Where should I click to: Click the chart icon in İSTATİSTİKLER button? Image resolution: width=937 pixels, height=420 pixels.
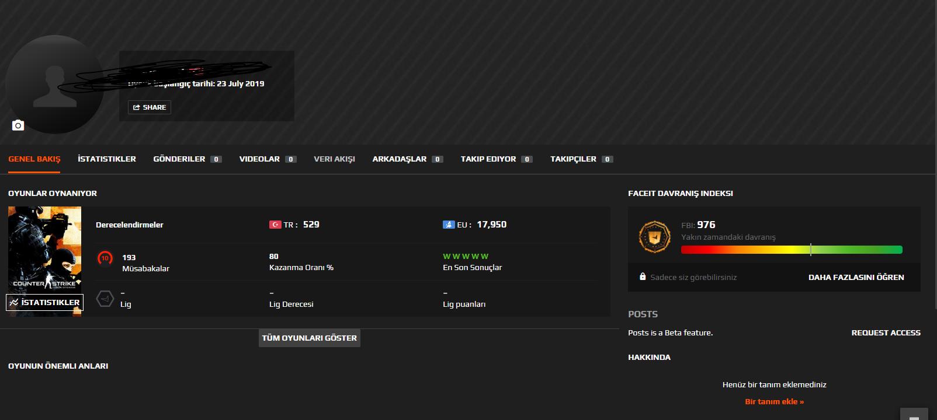point(14,302)
